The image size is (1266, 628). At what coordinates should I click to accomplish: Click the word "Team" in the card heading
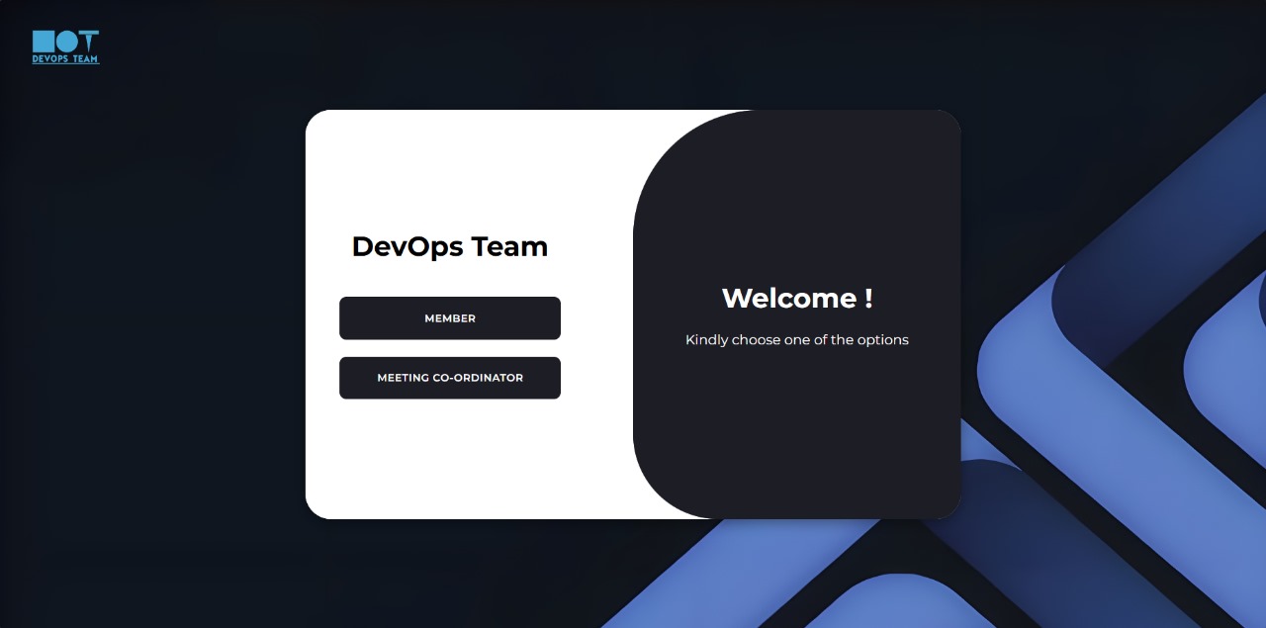[x=509, y=246]
